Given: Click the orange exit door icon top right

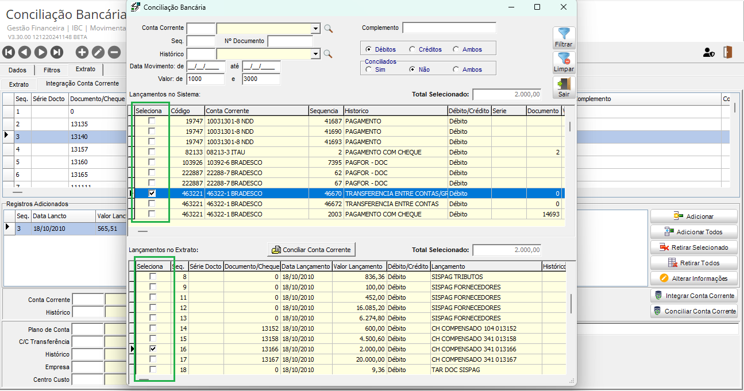Looking at the screenshot, I should click(x=728, y=52).
